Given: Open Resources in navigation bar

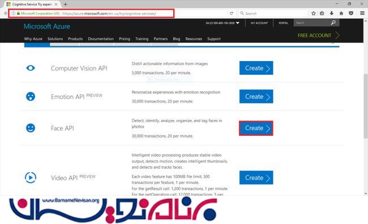Looking at the screenshot, I should pos(194,38).
